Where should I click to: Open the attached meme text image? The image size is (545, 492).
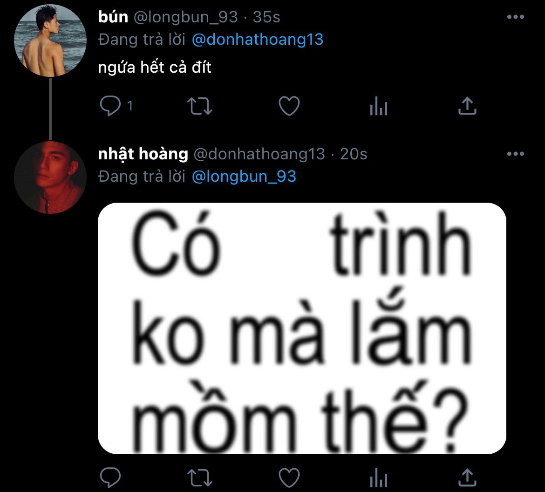302,328
